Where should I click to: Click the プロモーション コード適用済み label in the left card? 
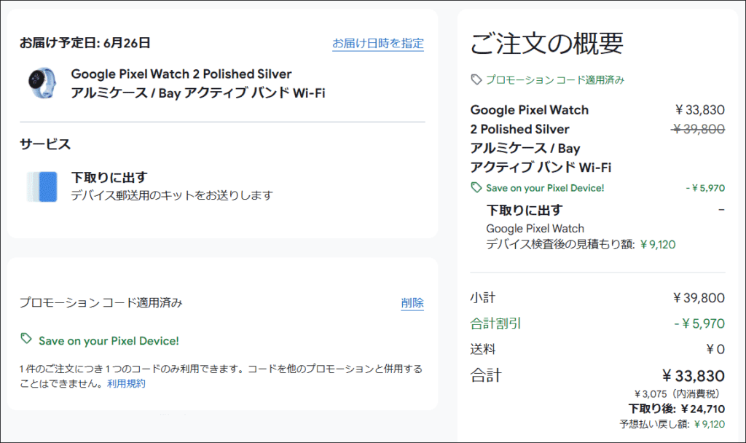[101, 302]
